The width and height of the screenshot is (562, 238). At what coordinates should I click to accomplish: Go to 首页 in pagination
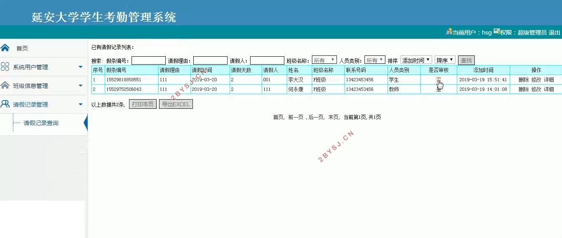click(278, 118)
